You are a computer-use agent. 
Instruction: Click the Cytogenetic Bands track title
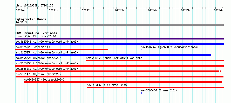31,19
